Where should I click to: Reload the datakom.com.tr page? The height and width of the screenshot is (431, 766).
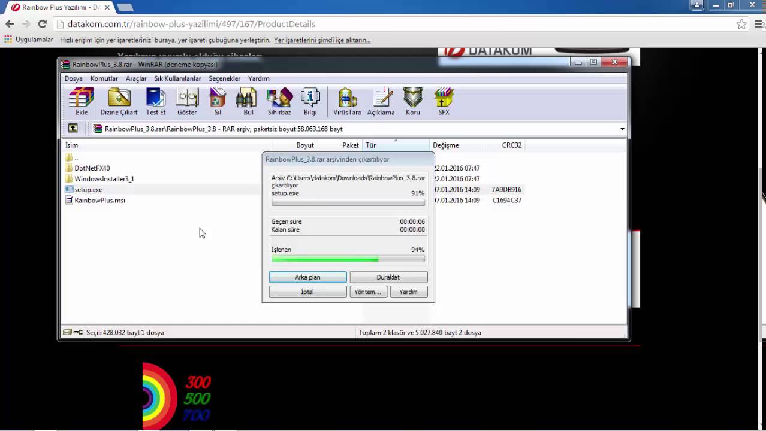pos(42,24)
